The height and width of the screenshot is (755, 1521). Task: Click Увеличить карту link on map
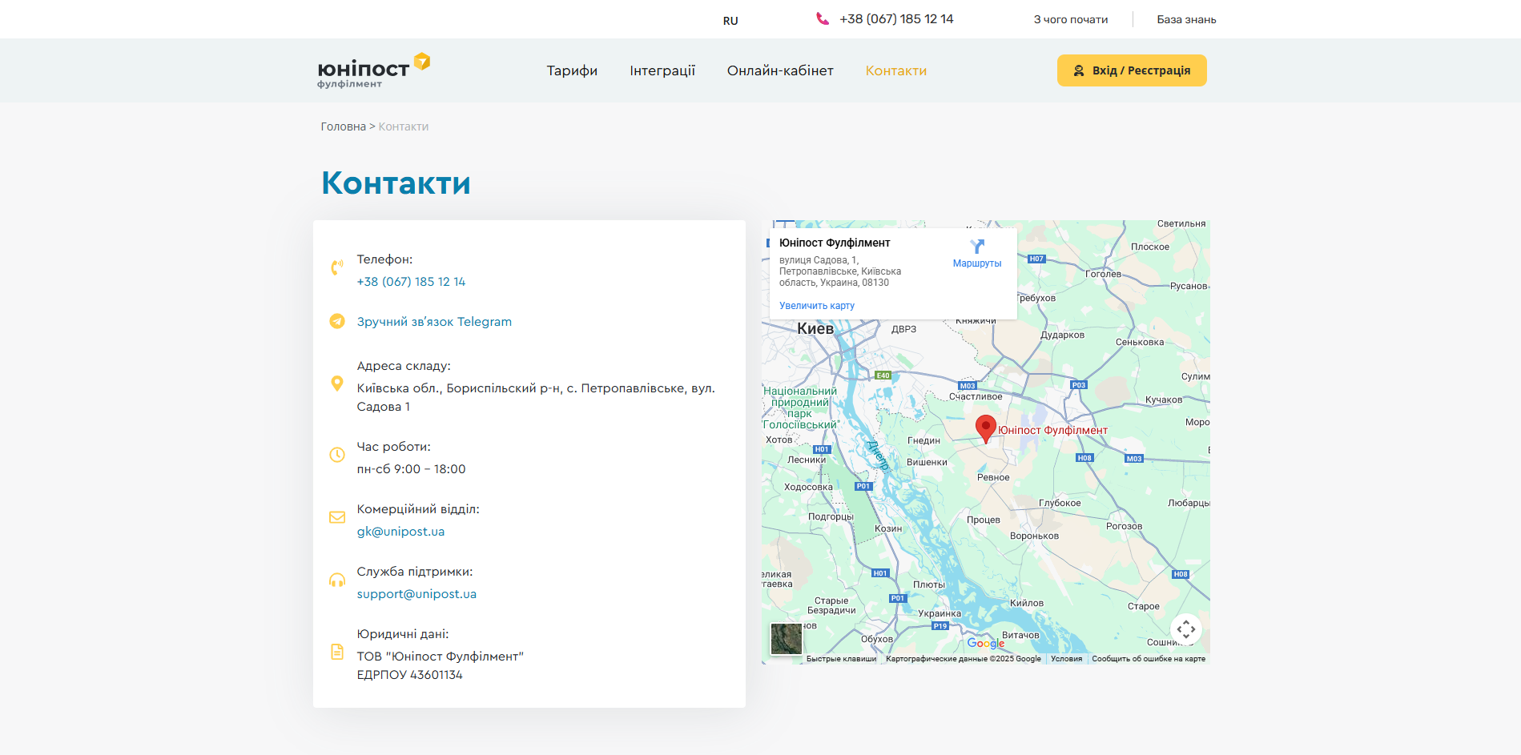point(816,306)
